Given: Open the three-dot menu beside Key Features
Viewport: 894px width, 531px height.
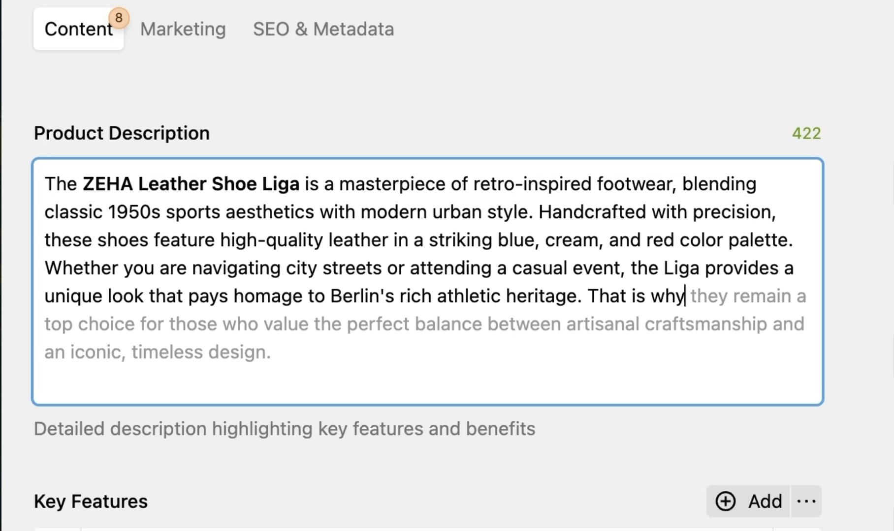Looking at the screenshot, I should pos(806,501).
